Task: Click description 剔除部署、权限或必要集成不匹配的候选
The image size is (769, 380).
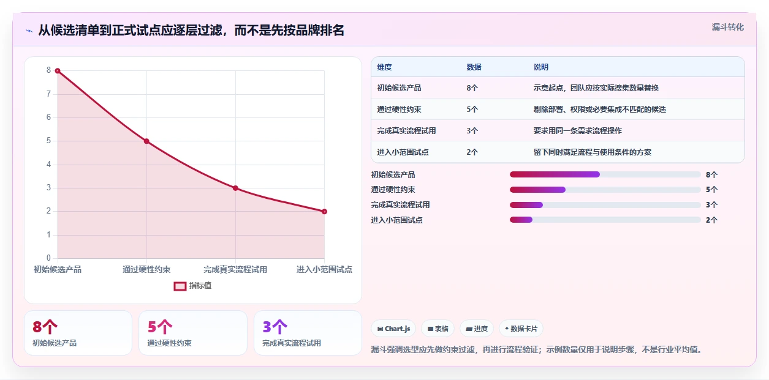Action: click(600, 110)
